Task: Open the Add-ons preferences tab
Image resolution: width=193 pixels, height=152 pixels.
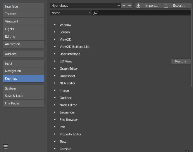Action: tap(24, 54)
